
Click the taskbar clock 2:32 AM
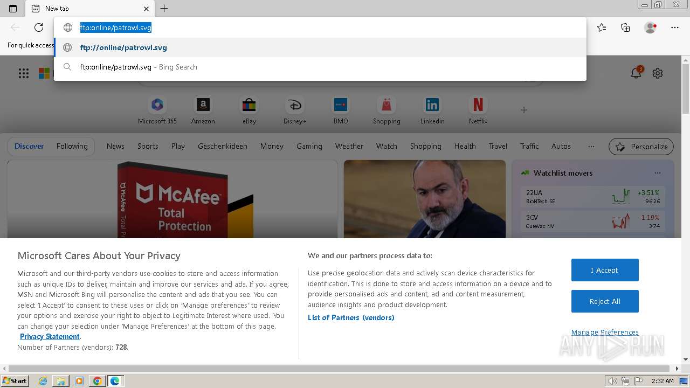(663, 381)
